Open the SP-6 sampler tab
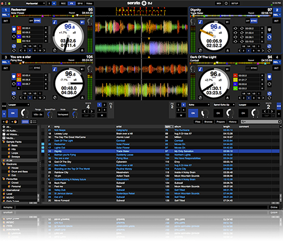This screenshot has height=249, width=283. (80, 3)
